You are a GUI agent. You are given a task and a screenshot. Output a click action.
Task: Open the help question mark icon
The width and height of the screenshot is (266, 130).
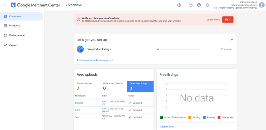[199, 5]
